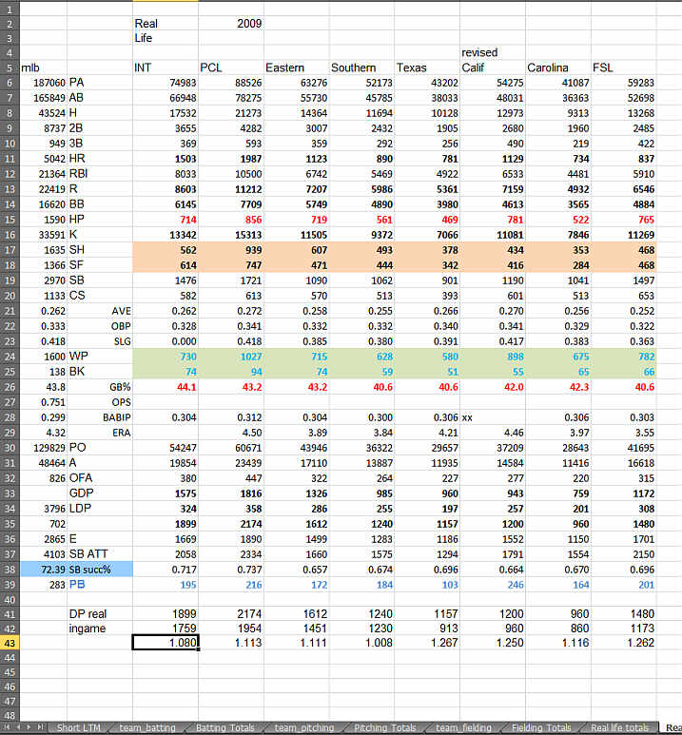Screen dimensions: 682x735
Task: Select the Batting Totals sheet tab
Action: coord(225,727)
